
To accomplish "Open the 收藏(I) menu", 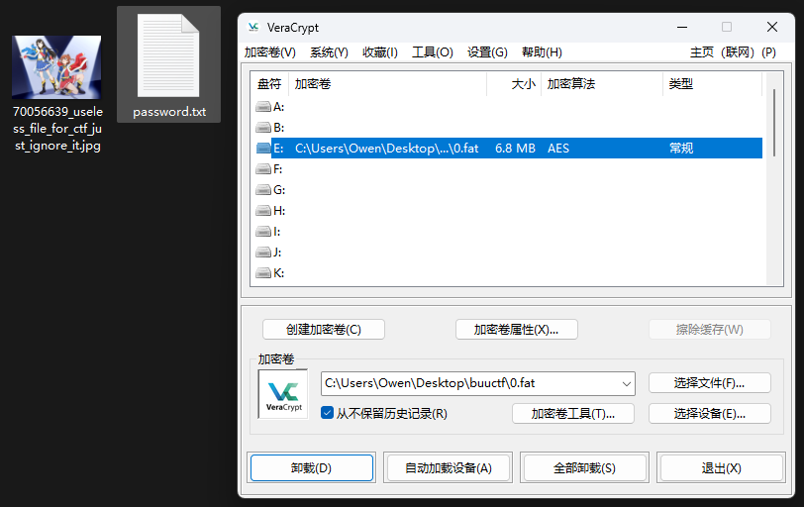I will point(380,52).
